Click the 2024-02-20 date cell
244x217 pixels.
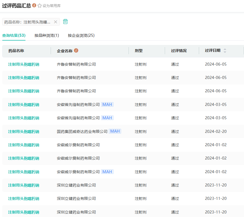point(216,132)
